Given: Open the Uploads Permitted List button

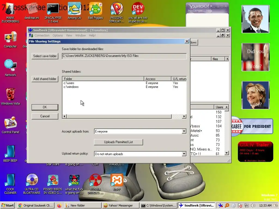Looking at the screenshot, I should coord(118,142).
